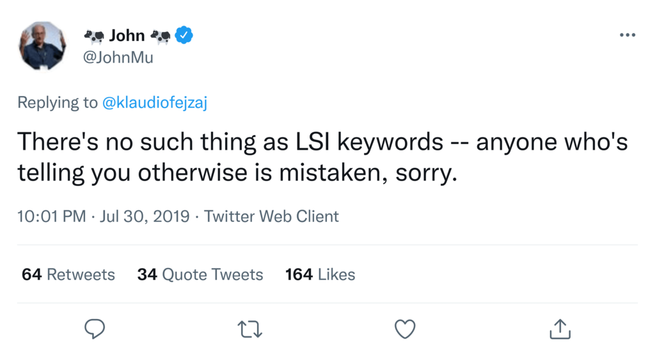
Task: Click the "Replying to" label
Action: [x=58, y=102]
